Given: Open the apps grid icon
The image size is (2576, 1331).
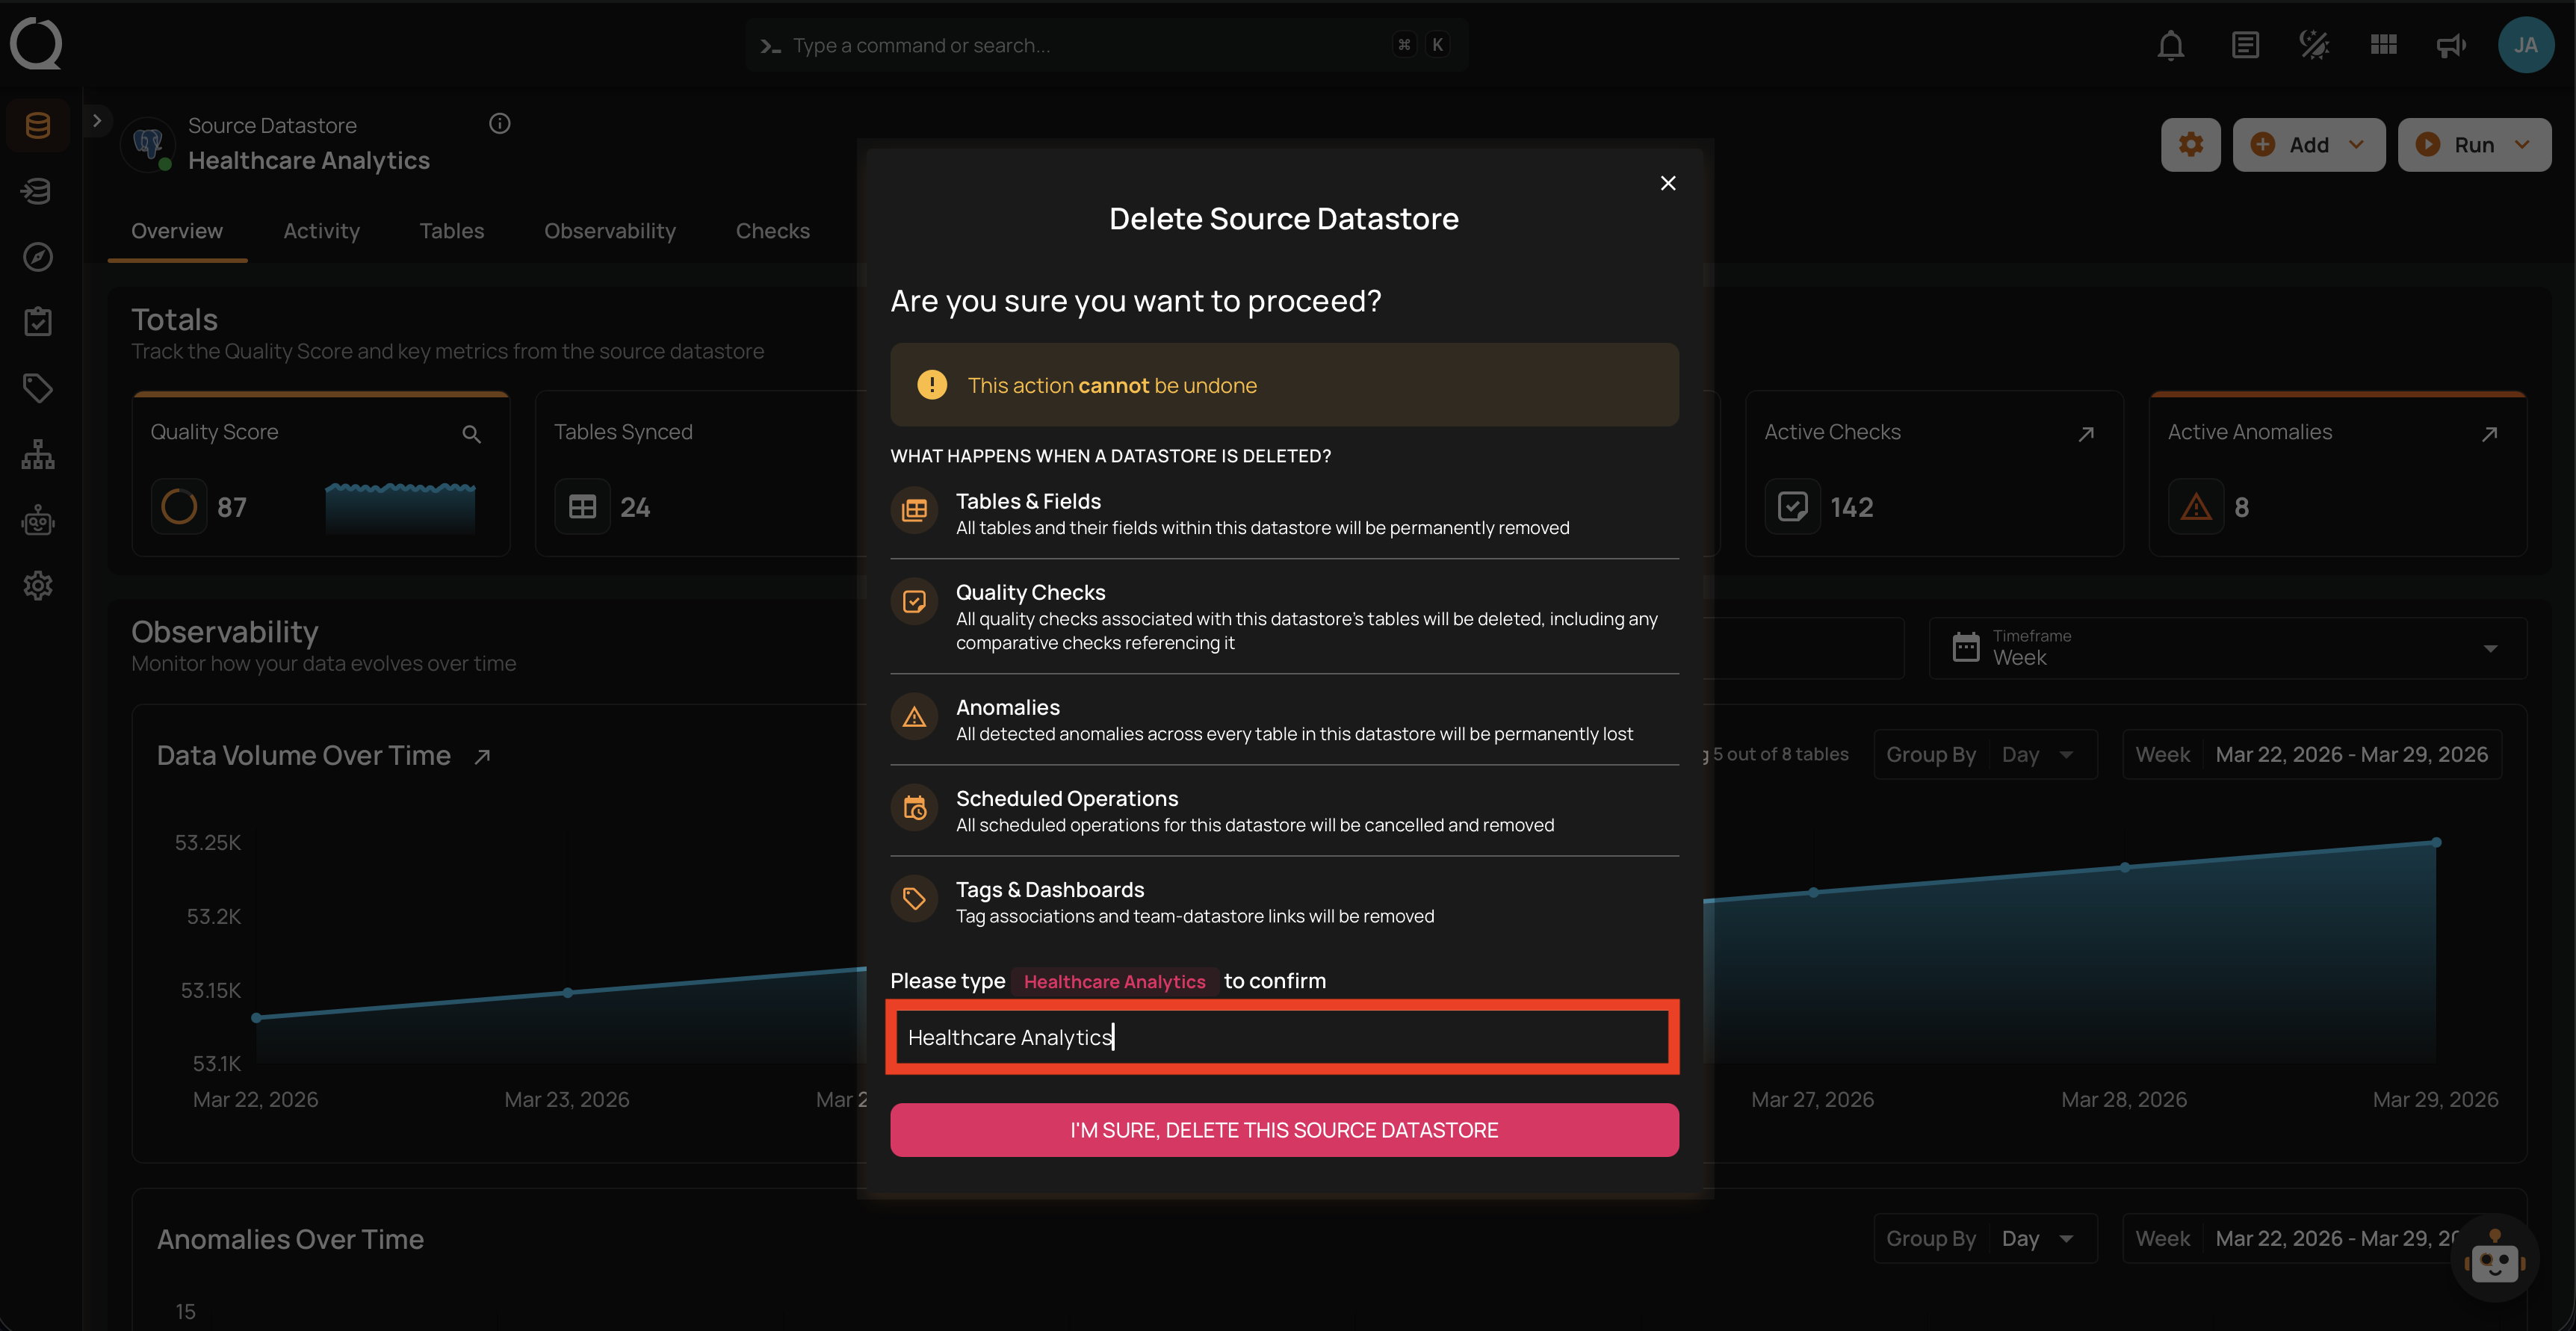Looking at the screenshot, I should (2383, 45).
